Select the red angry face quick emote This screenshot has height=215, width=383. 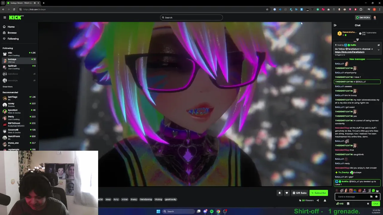tap(360, 191)
